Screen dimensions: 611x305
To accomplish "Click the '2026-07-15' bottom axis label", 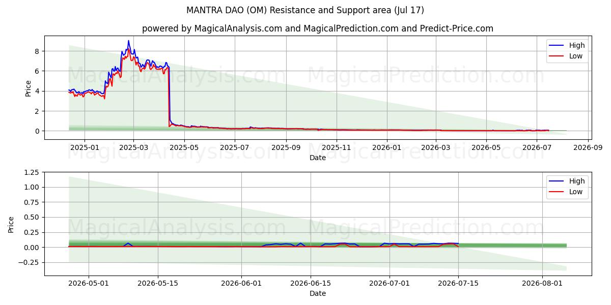I will [459, 283].
